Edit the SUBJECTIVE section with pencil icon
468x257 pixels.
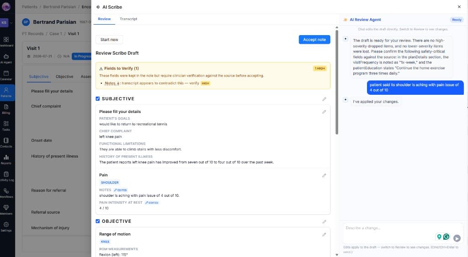pos(324,99)
